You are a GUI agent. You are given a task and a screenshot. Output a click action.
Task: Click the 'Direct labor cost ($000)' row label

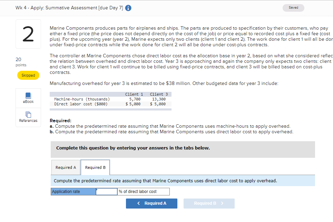click(81, 104)
